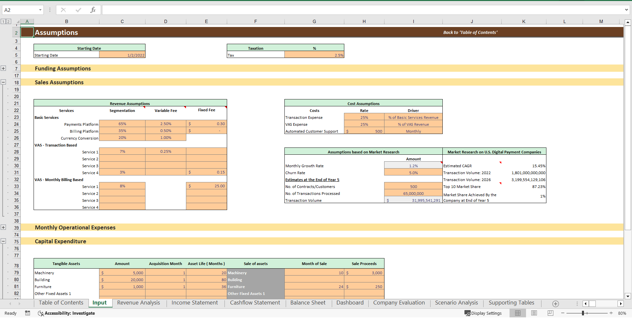Click the macro recording icon near Ready
632x318 pixels.
pos(28,313)
